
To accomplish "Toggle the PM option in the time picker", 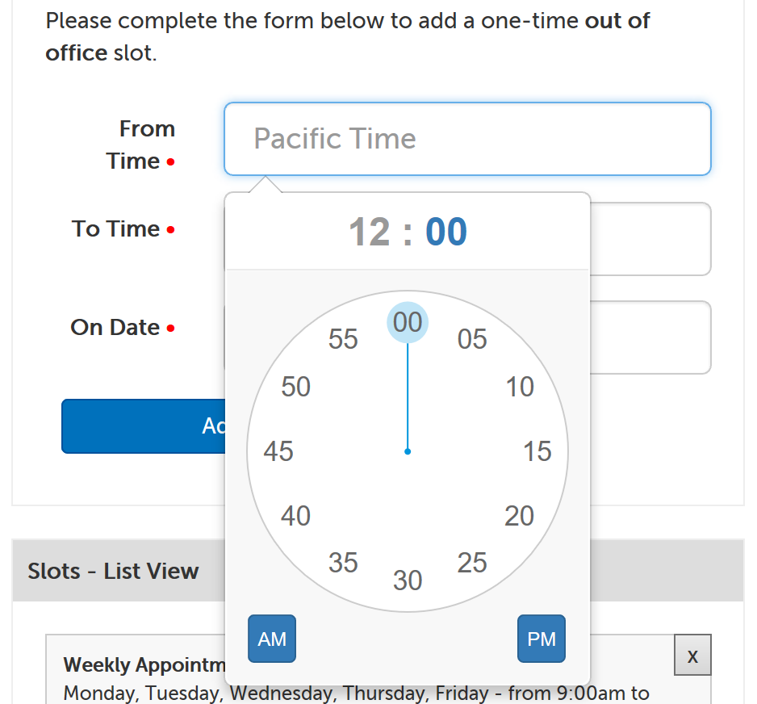I will [x=541, y=639].
